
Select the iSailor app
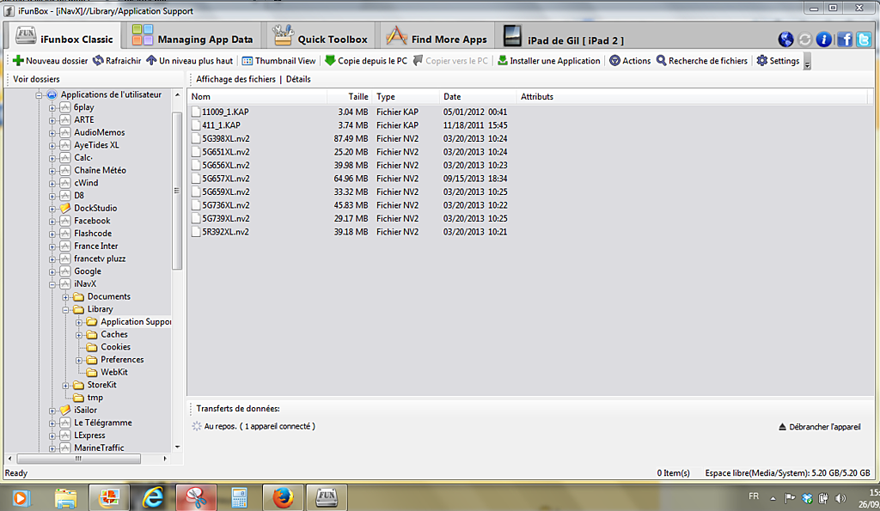click(x=85, y=410)
